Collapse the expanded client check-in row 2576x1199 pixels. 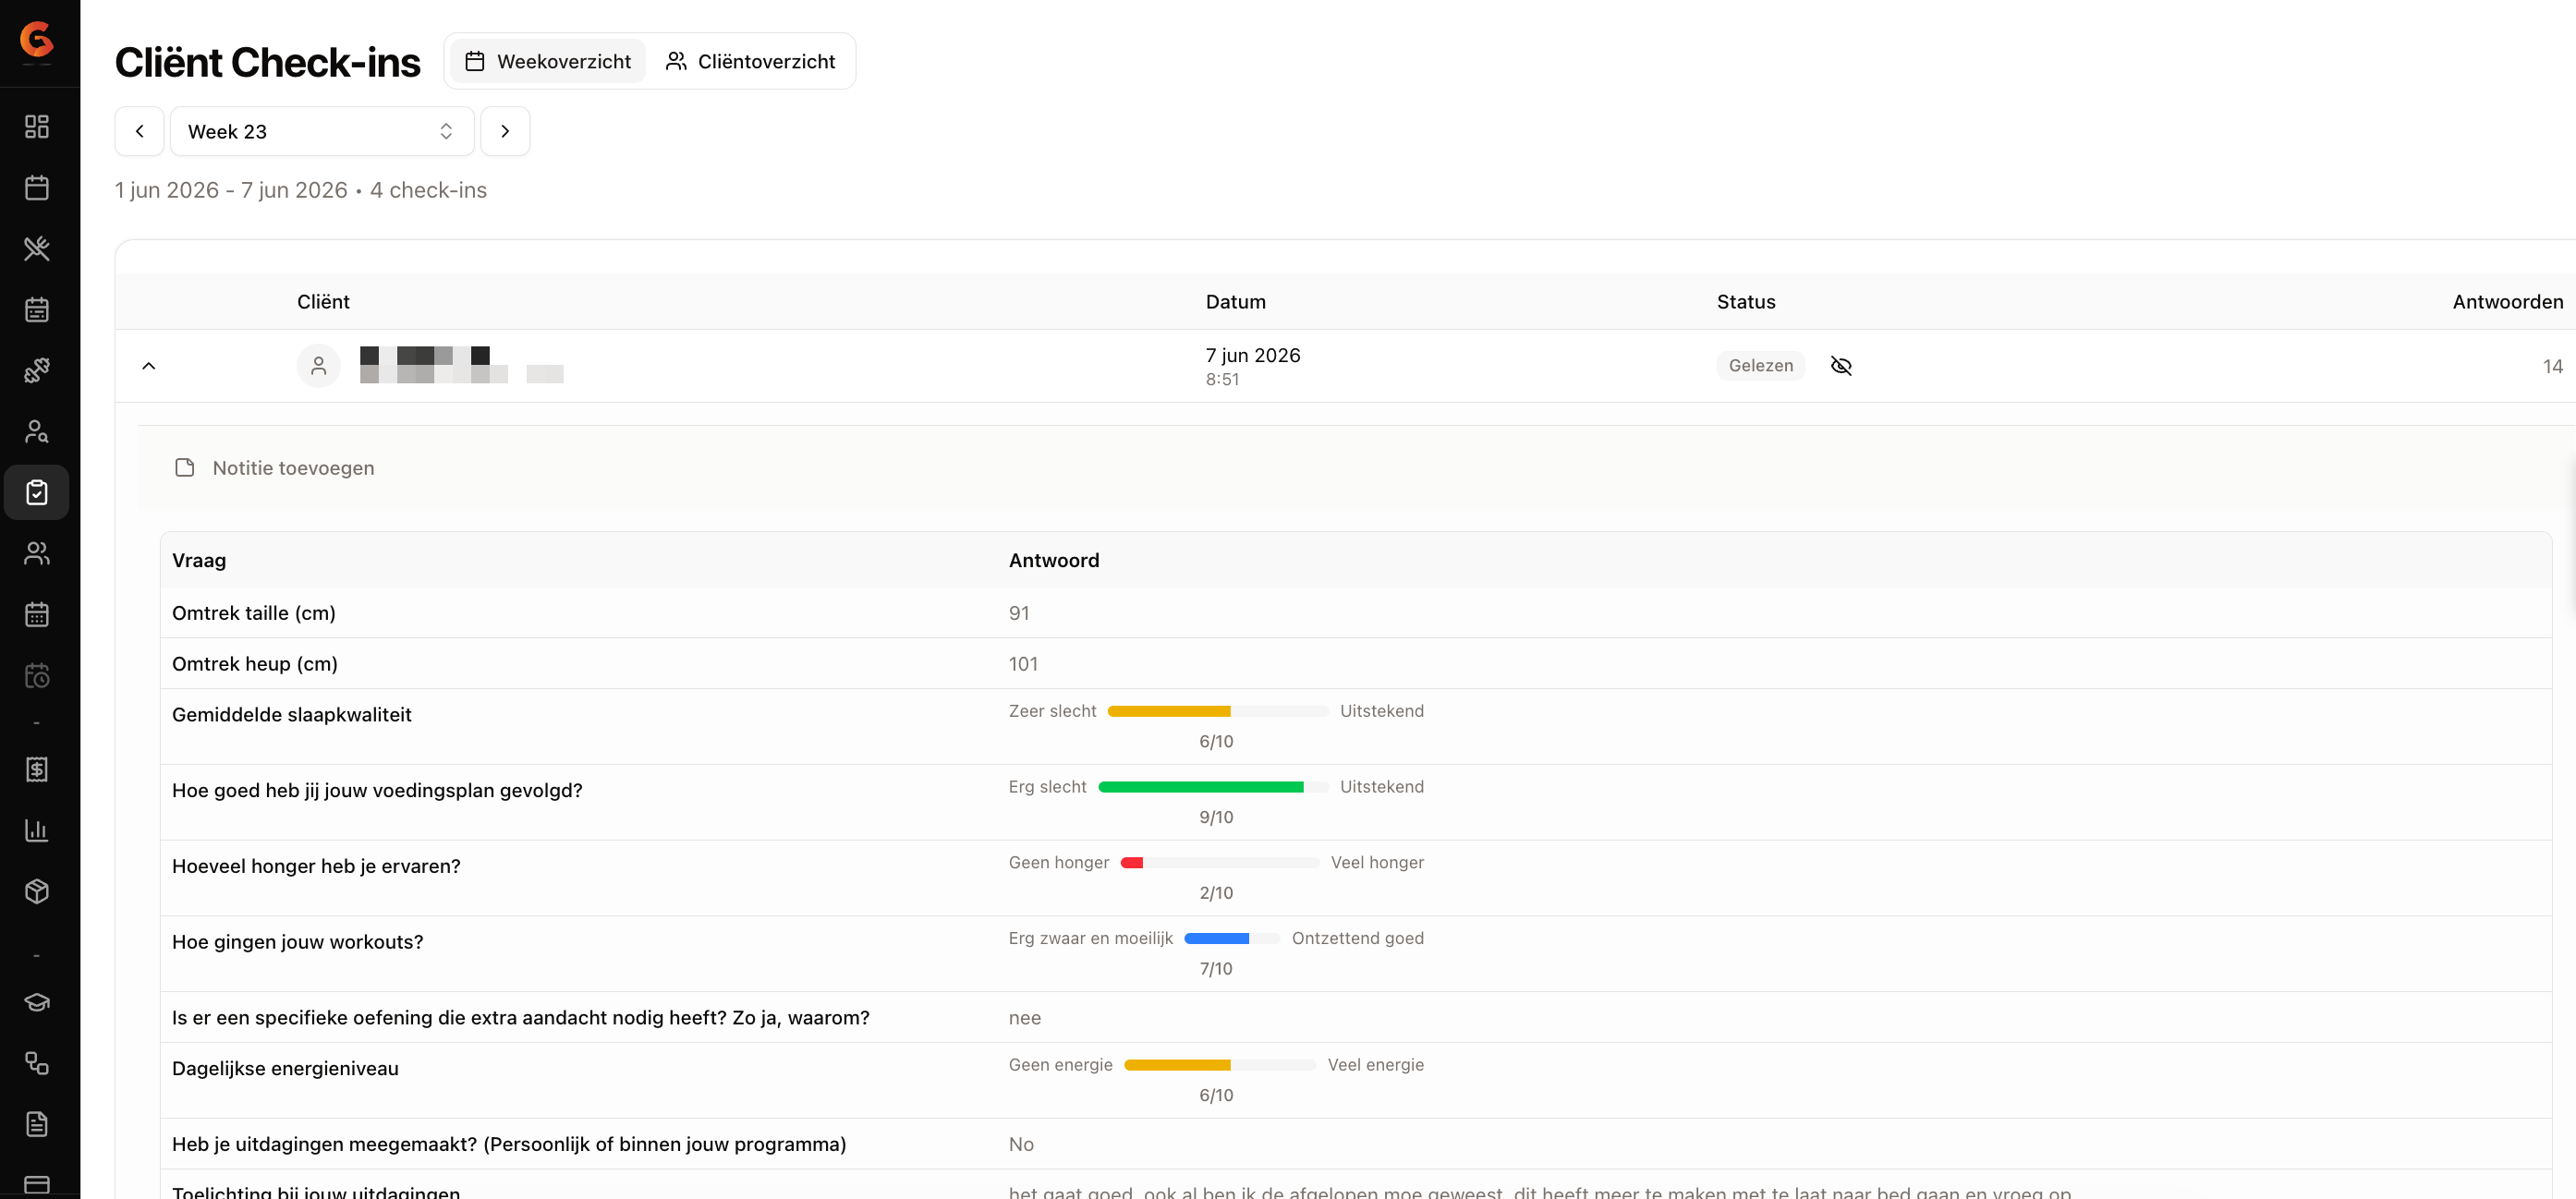149,366
